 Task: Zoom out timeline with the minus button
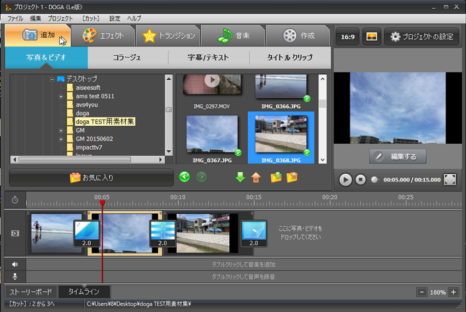point(422,292)
